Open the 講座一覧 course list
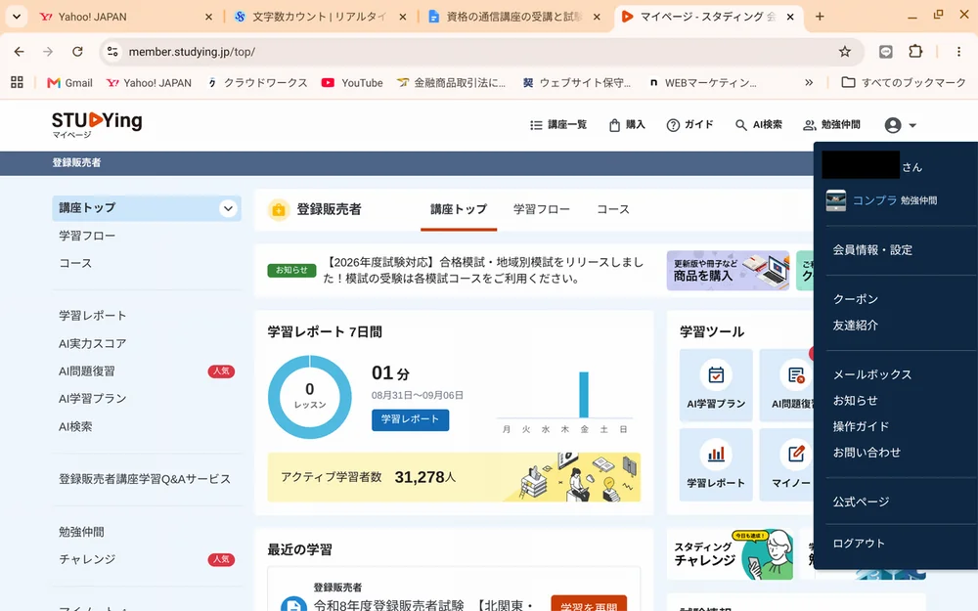The image size is (978, 611). coord(558,125)
